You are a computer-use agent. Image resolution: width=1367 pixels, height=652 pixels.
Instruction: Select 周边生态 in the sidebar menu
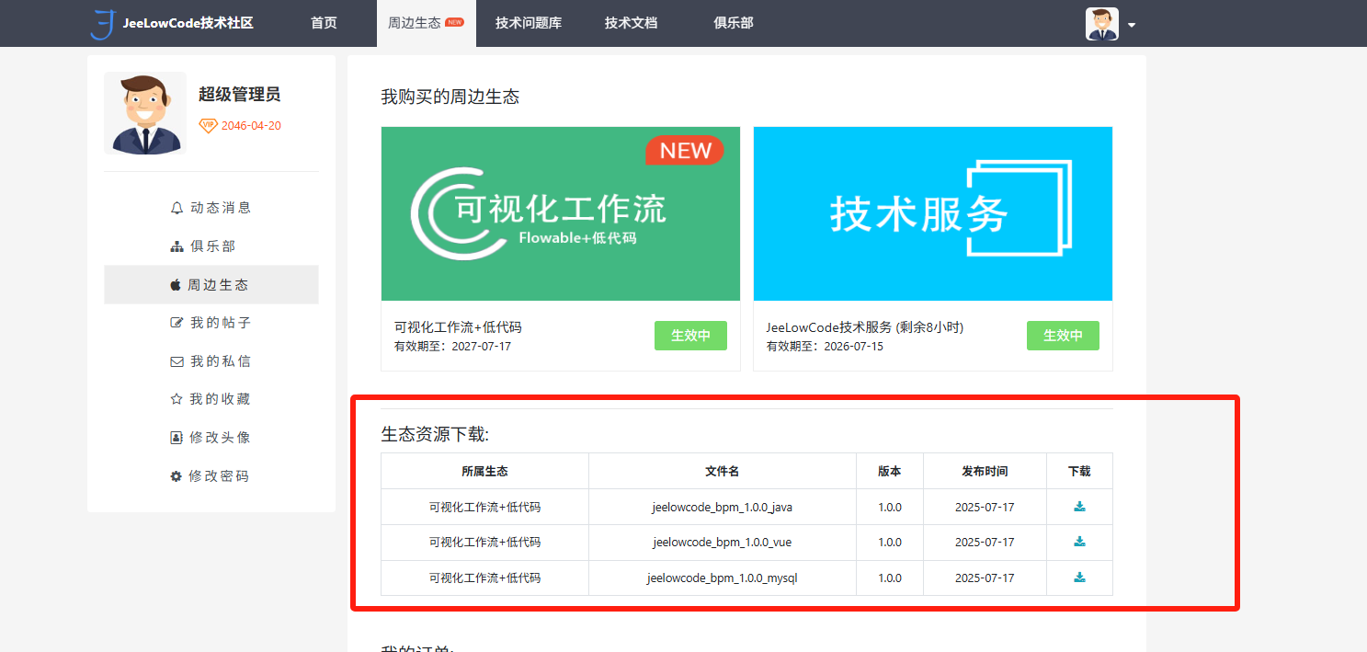(211, 285)
